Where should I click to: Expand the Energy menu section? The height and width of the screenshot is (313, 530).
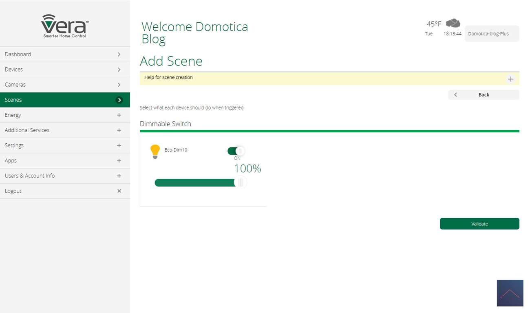(x=119, y=115)
